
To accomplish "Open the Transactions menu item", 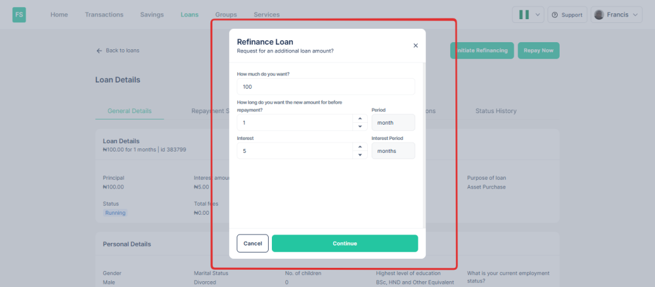I will (x=104, y=15).
